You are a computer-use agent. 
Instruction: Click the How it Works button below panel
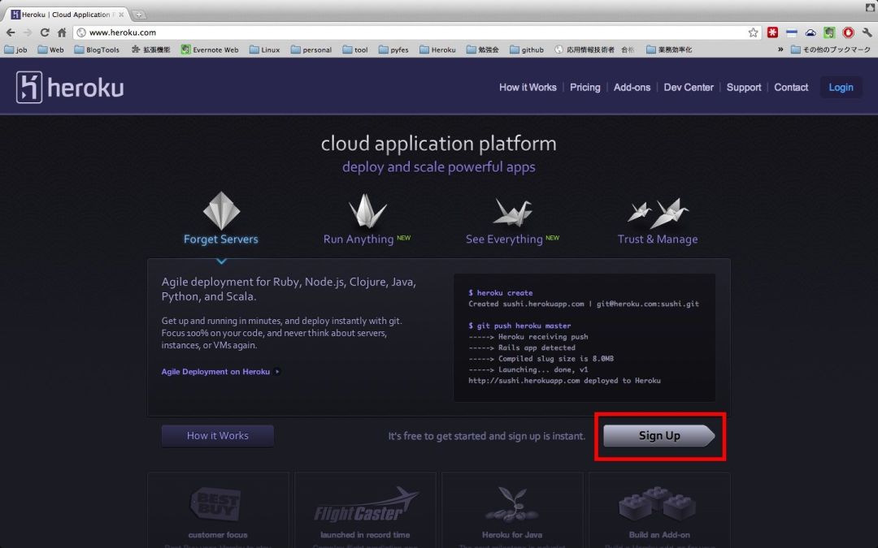tap(218, 436)
